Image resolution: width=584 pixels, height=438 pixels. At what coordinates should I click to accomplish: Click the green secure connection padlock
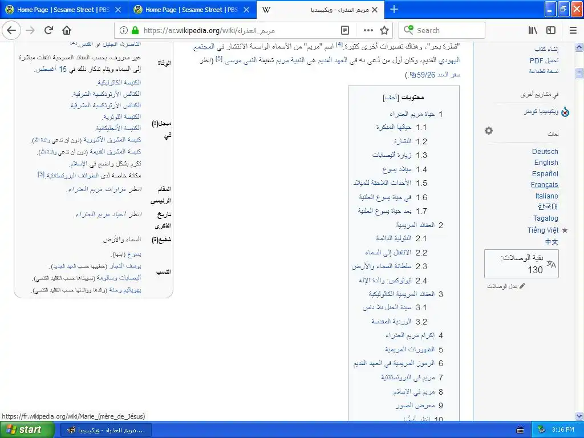[135, 30]
